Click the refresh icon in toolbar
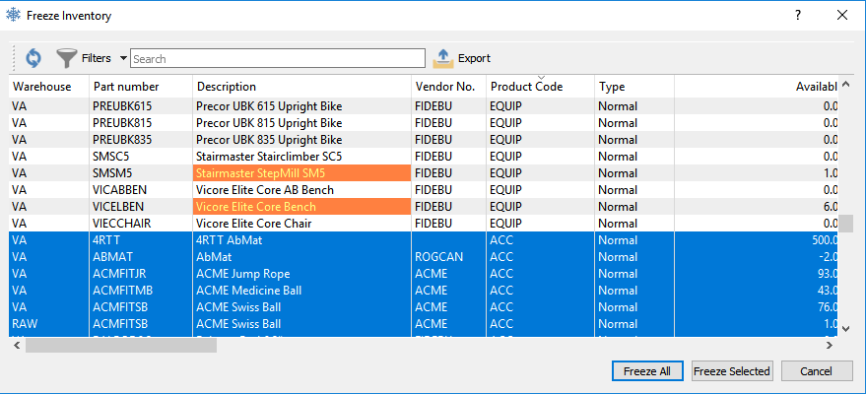Viewport: 866px width, 394px height. [33, 58]
